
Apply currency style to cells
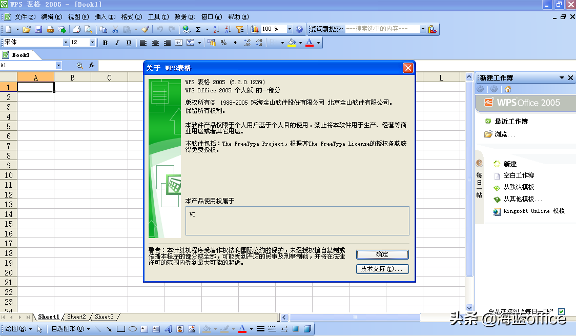(211, 43)
